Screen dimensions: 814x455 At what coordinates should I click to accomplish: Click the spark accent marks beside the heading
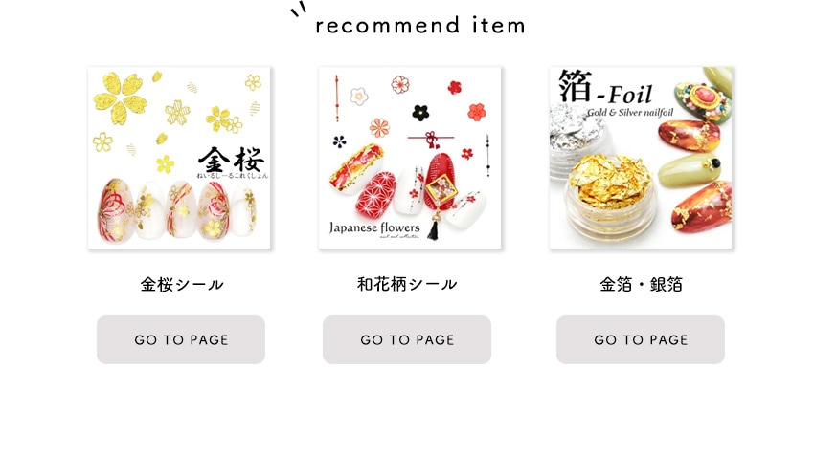click(299, 10)
